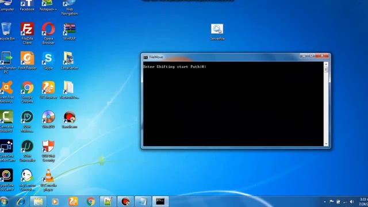This screenshot has width=368, height=207.
Task: Open the Web Navigation desktop shortcut
Action: click(x=70, y=7)
